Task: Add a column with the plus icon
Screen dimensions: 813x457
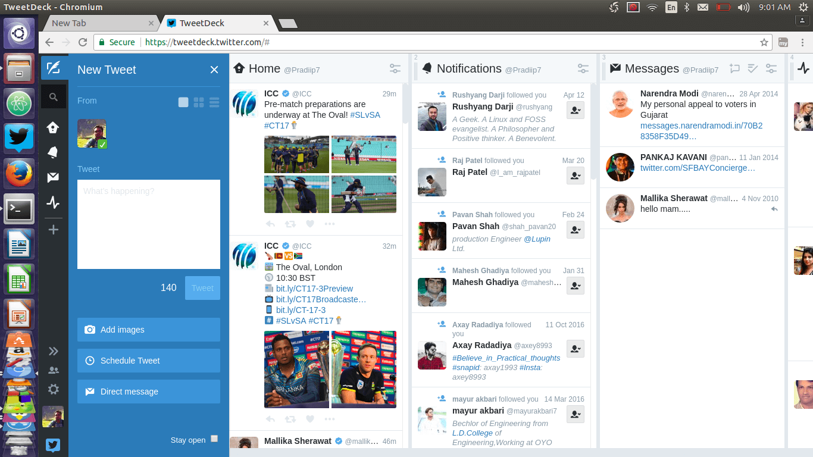Action: [53, 229]
